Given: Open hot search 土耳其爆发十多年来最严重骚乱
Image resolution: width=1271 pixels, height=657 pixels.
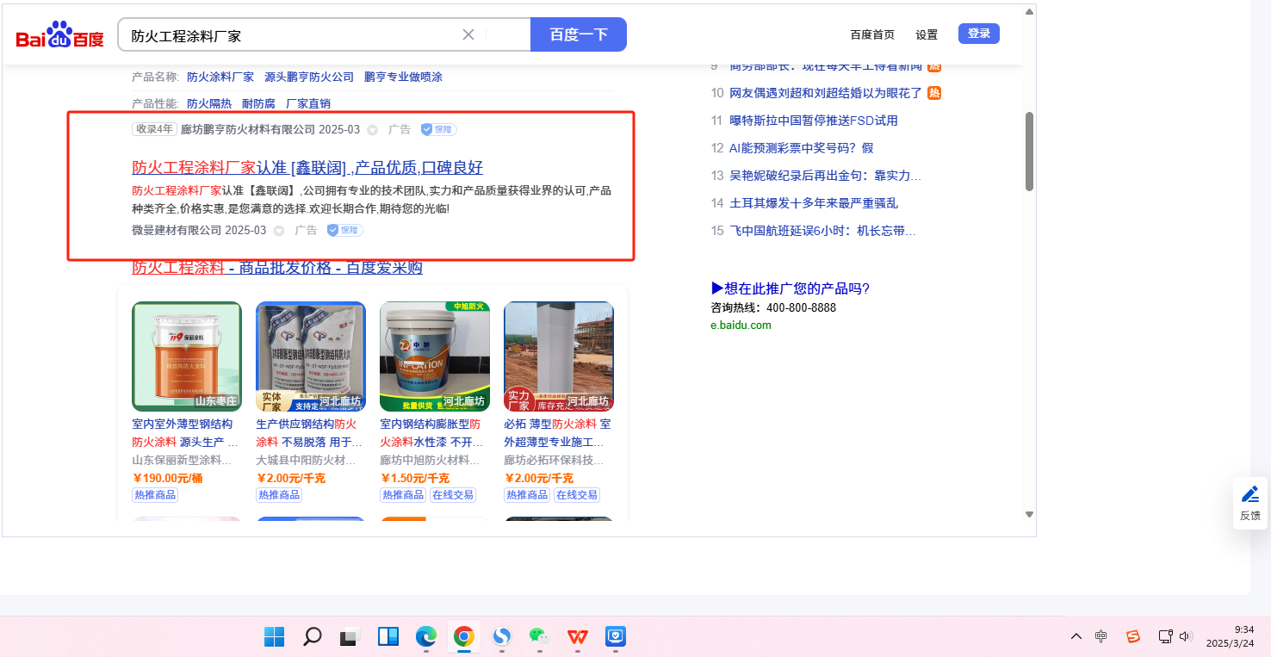Looking at the screenshot, I should tap(814, 203).
